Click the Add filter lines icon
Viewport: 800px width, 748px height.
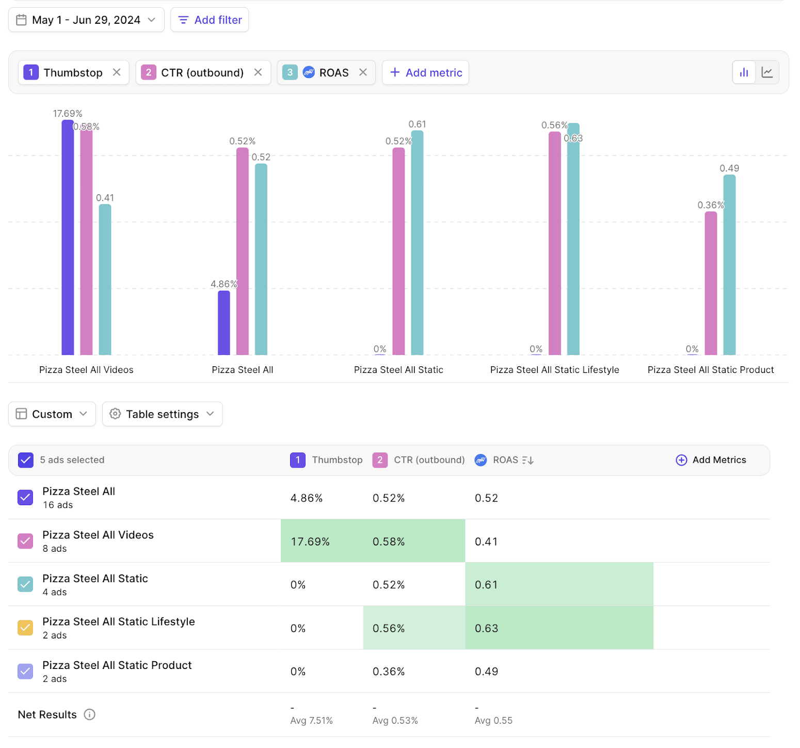coord(183,20)
